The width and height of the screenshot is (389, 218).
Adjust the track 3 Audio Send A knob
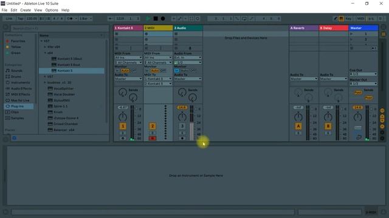182,93
